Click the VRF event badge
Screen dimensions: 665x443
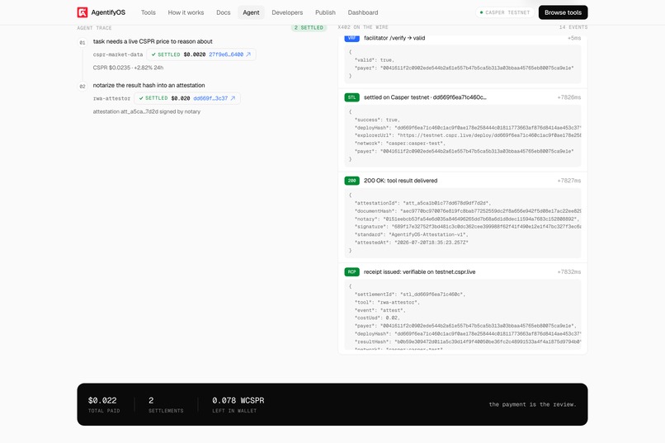click(x=351, y=38)
